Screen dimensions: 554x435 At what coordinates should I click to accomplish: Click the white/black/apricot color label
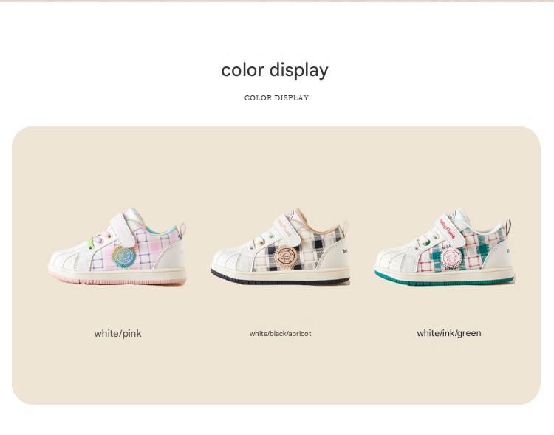[280, 333]
